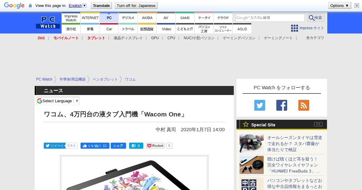Close the Google translate bar
The width and height of the screenshot is (362, 190).
[357, 5]
